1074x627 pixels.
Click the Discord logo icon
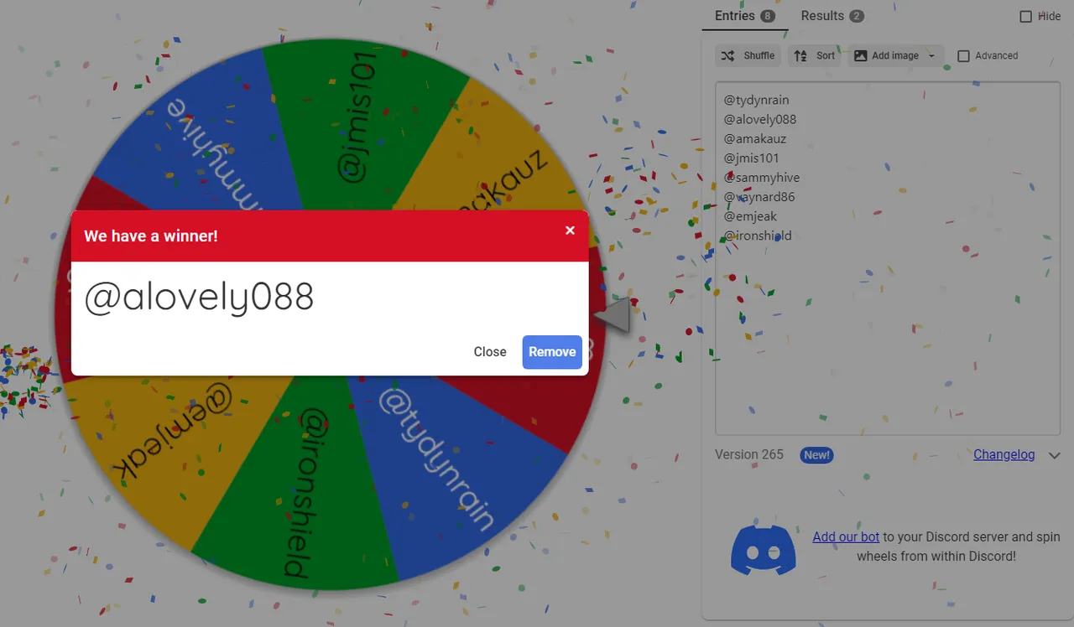[764, 550]
